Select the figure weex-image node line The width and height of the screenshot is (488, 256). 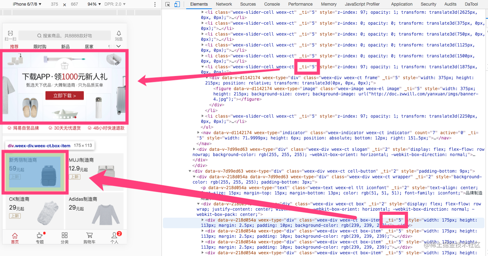coord(346,94)
